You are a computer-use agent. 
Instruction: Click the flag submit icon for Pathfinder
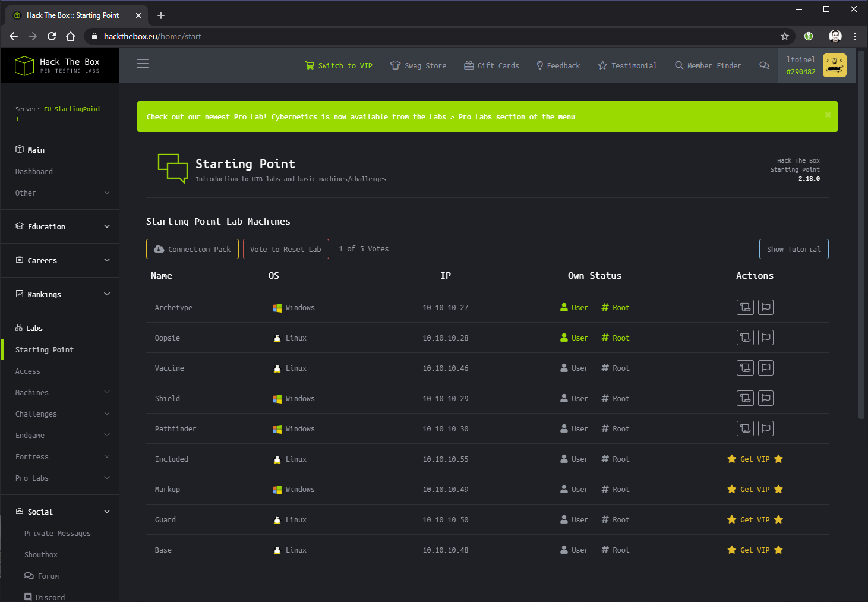766,428
